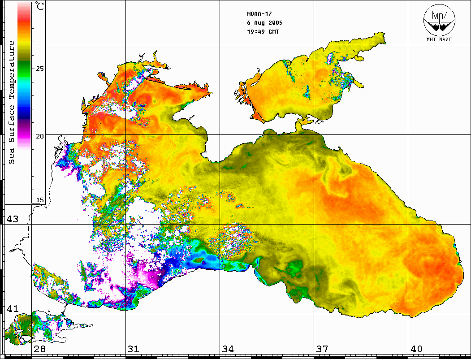The image size is (471, 359).
Task: Click longitude label 28
Action: (39, 349)
